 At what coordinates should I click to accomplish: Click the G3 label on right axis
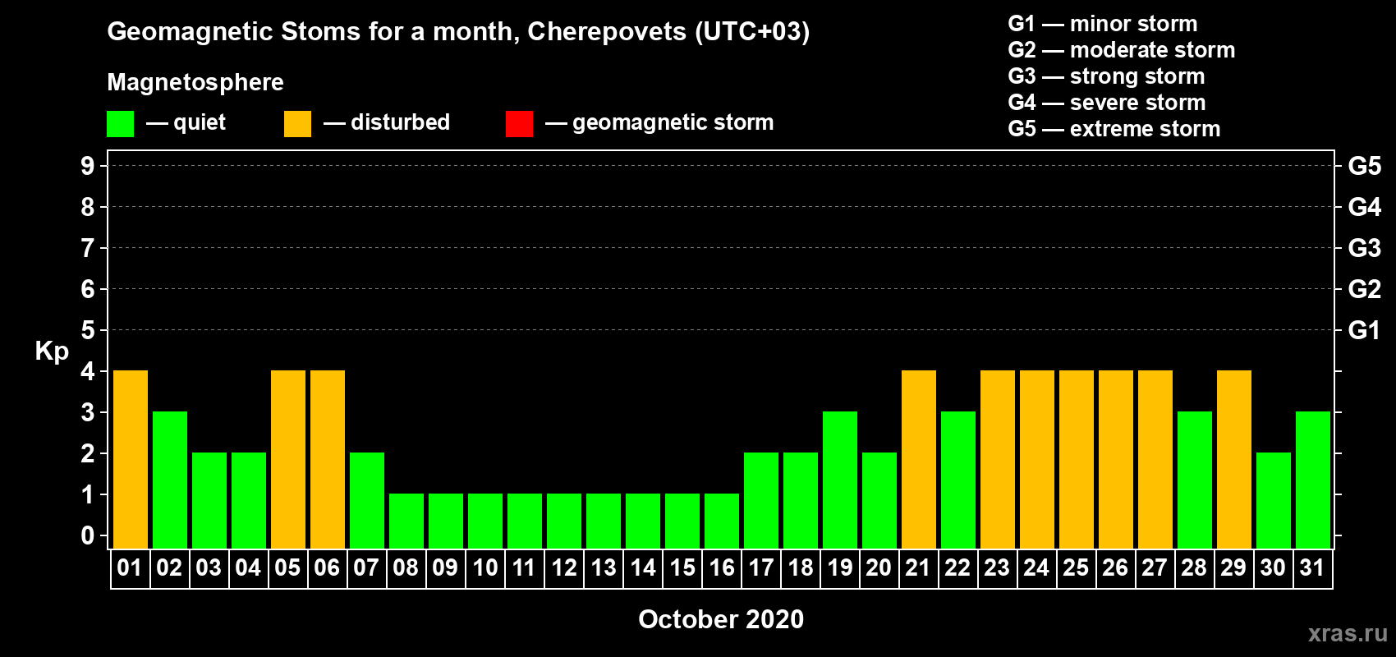(x=1365, y=248)
